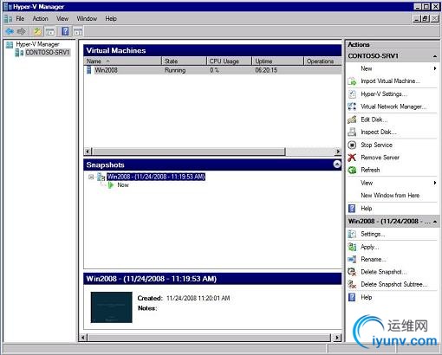This screenshot has height=355, width=442.
Task: Collapse the Win2008 snapshot actions section
Action: coord(435,222)
